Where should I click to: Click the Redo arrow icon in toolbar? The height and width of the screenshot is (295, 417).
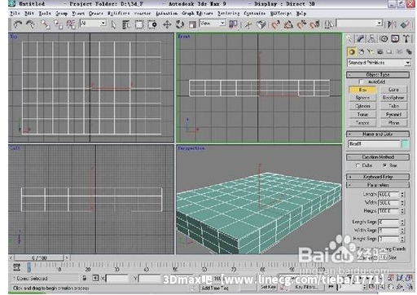(30, 24)
